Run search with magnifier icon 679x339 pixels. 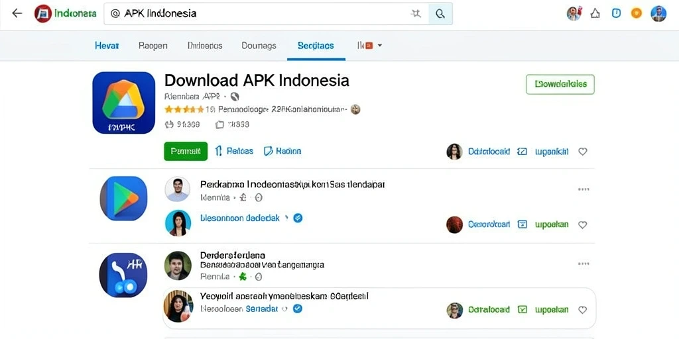[x=440, y=14]
